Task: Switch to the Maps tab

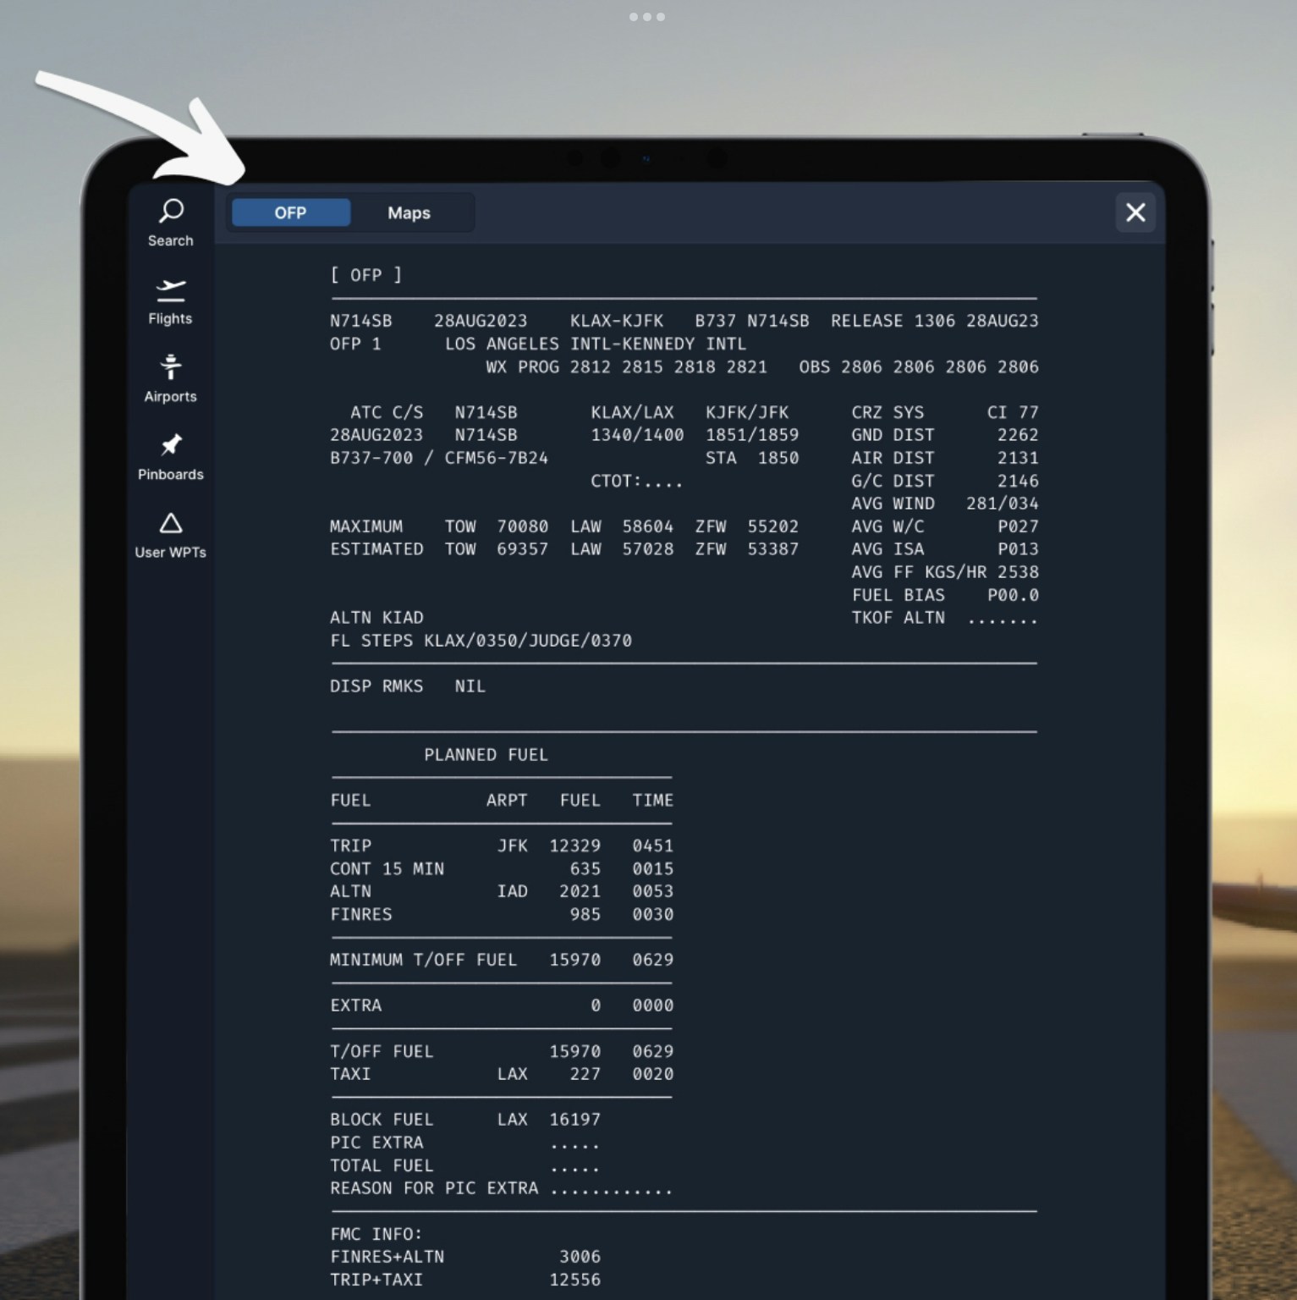Action: [409, 213]
